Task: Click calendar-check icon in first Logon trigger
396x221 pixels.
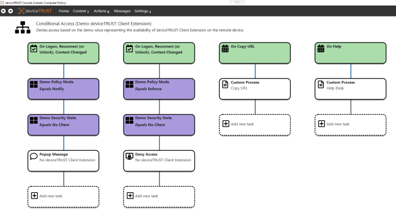Action: click(34, 48)
